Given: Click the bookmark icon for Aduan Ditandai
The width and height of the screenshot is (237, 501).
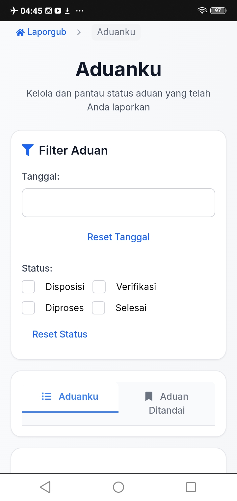Looking at the screenshot, I should tap(149, 396).
